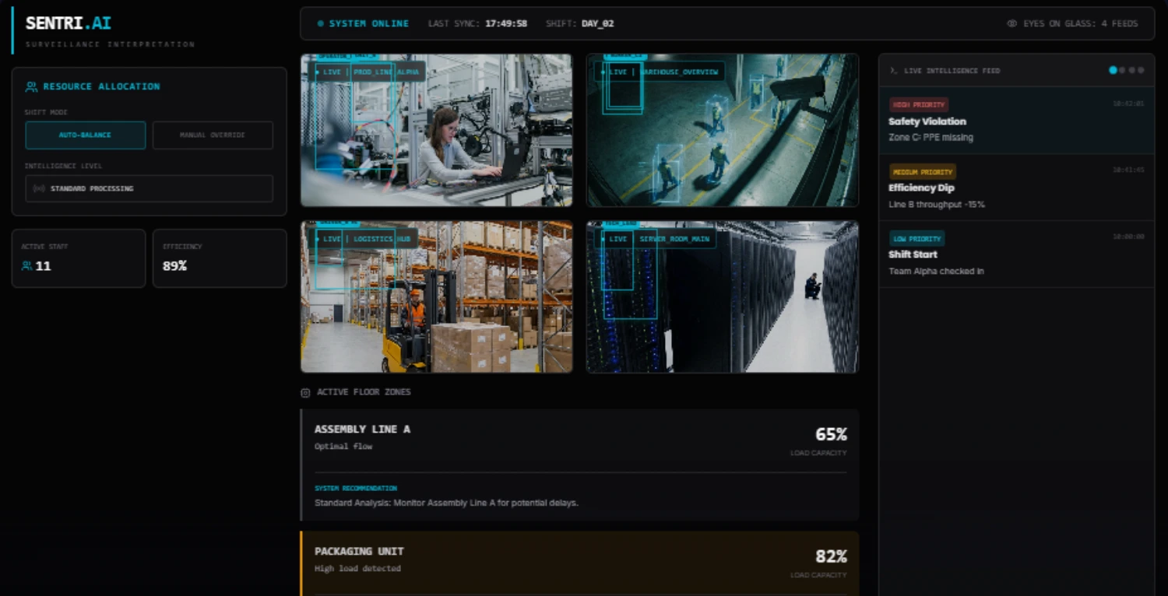Click the Active Floor Zones header icon
The width and height of the screenshot is (1168, 596).
click(x=305, y=392)
